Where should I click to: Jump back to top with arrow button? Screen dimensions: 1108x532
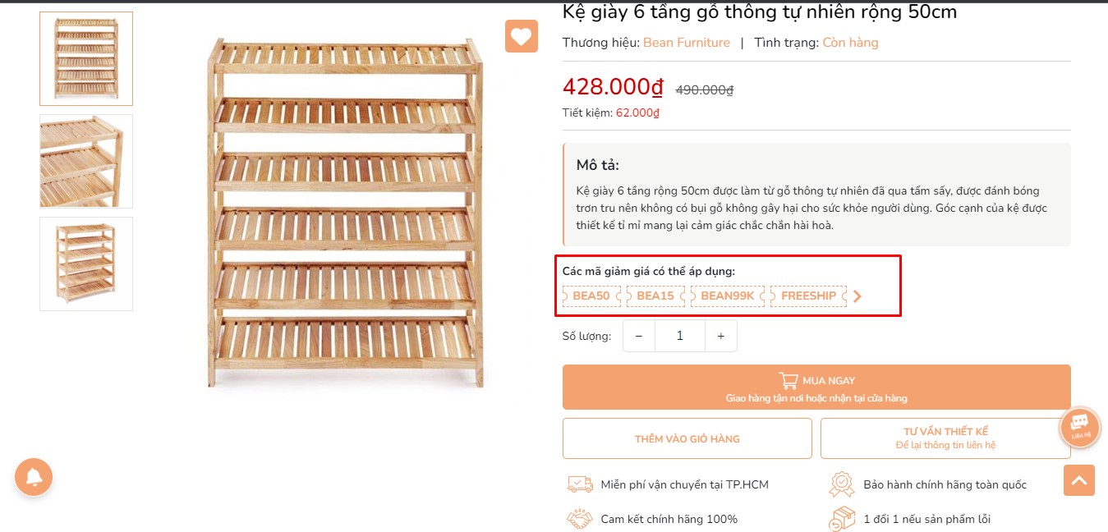(1079, 480)
